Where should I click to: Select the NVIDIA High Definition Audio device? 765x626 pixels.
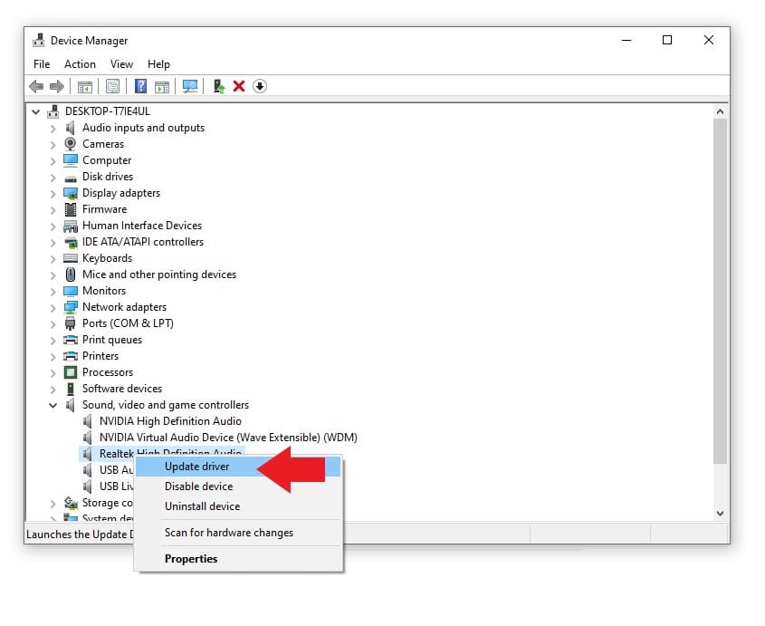coord(170,421)
